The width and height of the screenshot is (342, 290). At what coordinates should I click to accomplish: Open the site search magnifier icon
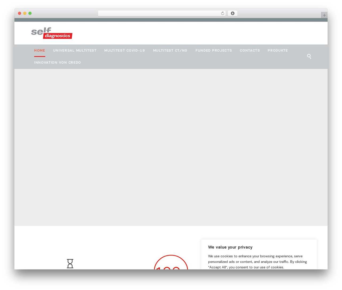309,56
